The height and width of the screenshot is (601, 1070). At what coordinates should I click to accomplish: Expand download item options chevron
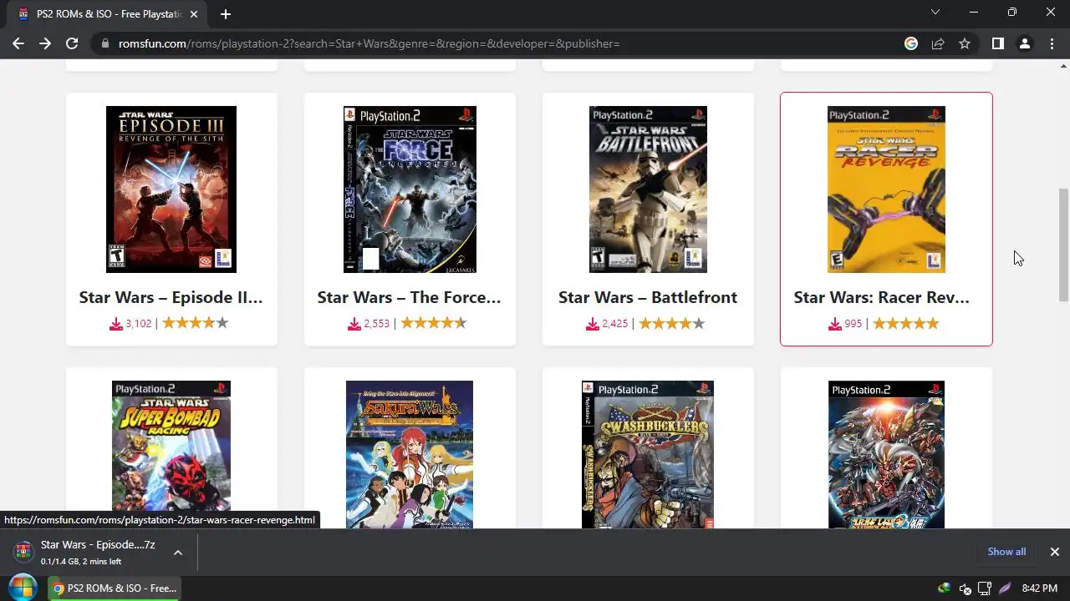(x=178, y=552)
